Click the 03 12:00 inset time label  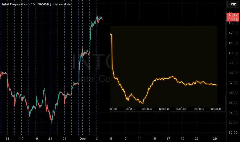point(114,109)
